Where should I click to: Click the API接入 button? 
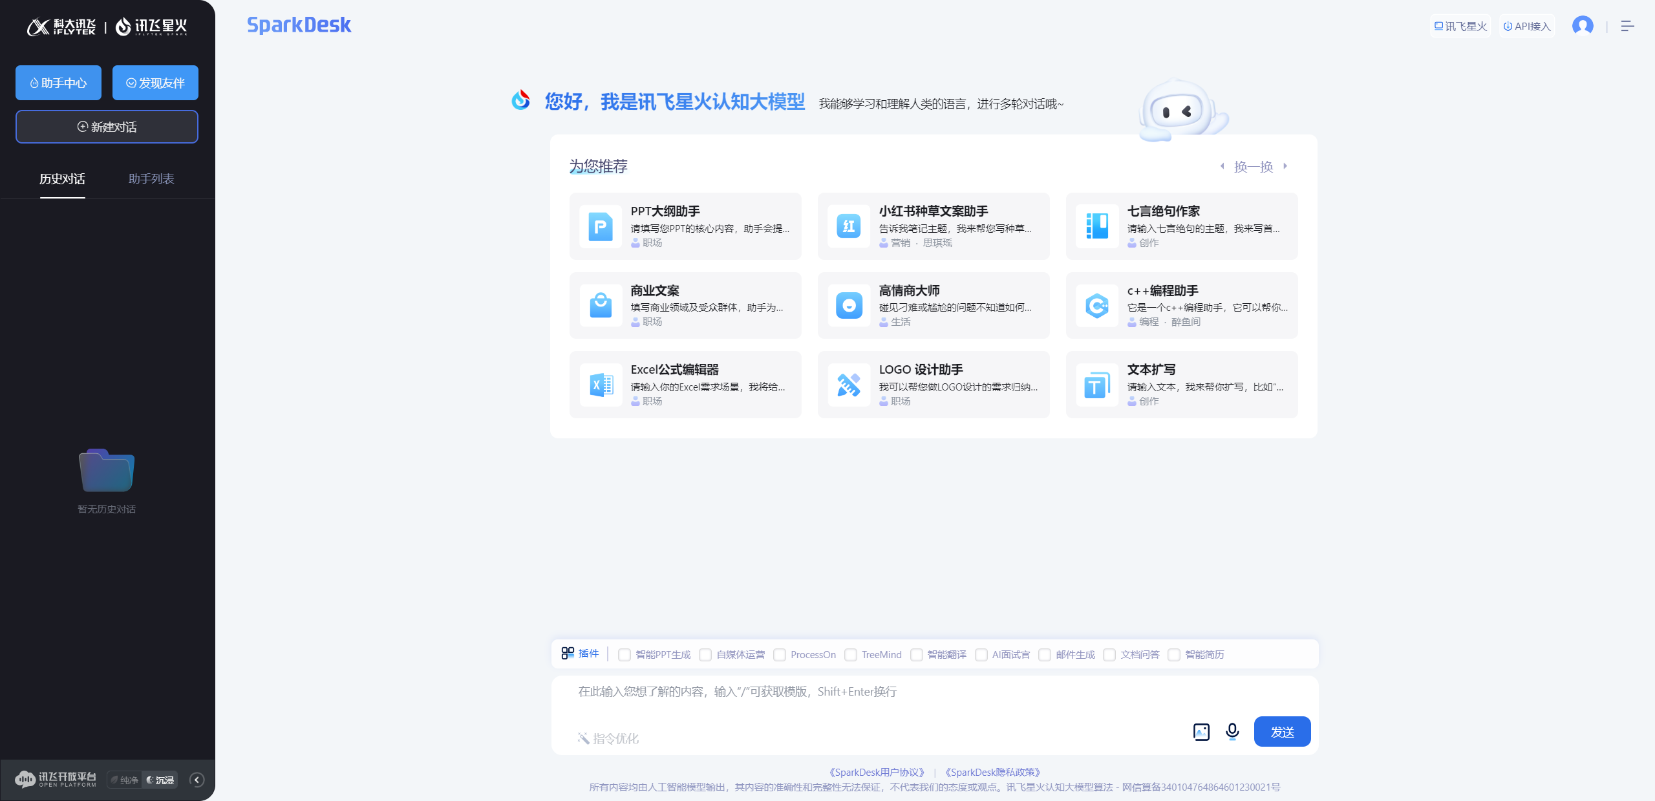(x=1527, y=26)
